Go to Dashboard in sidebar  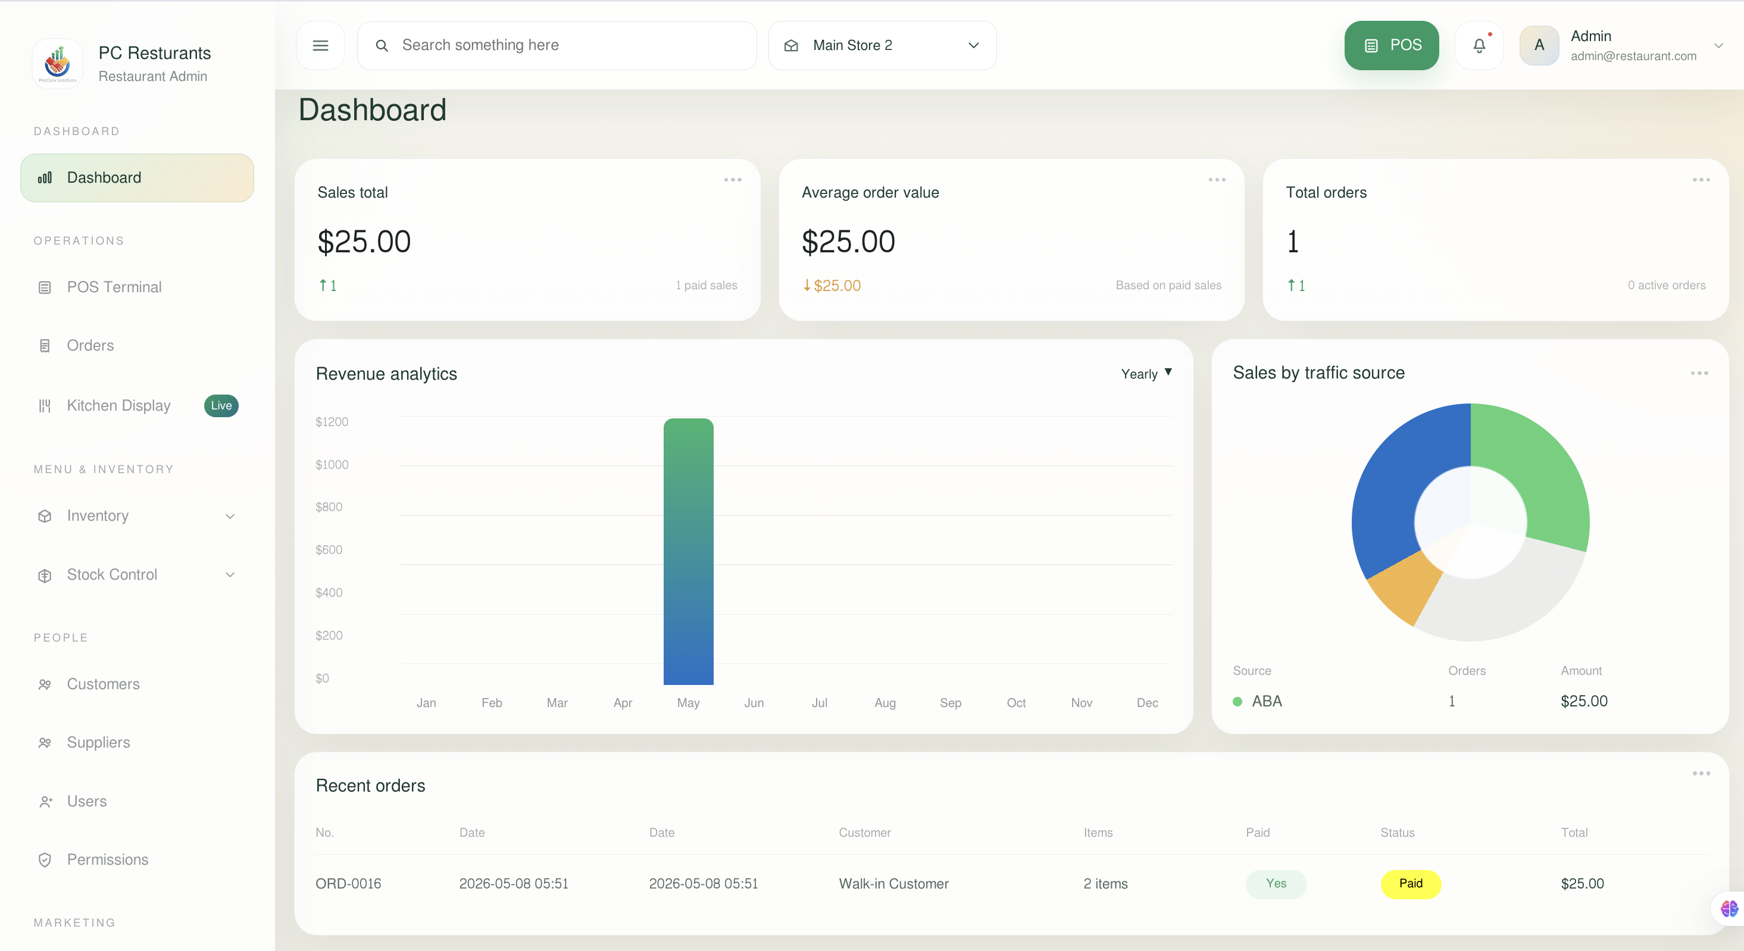[137, 178]
